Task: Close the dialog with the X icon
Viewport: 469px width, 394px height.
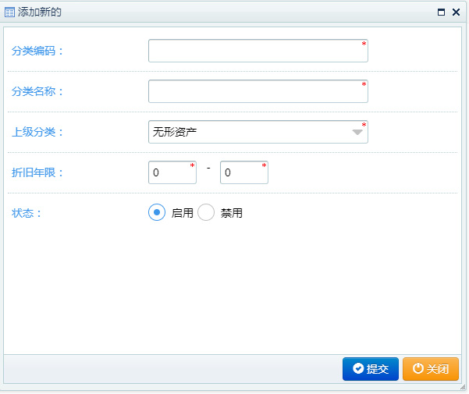Action: pos(456,12)
